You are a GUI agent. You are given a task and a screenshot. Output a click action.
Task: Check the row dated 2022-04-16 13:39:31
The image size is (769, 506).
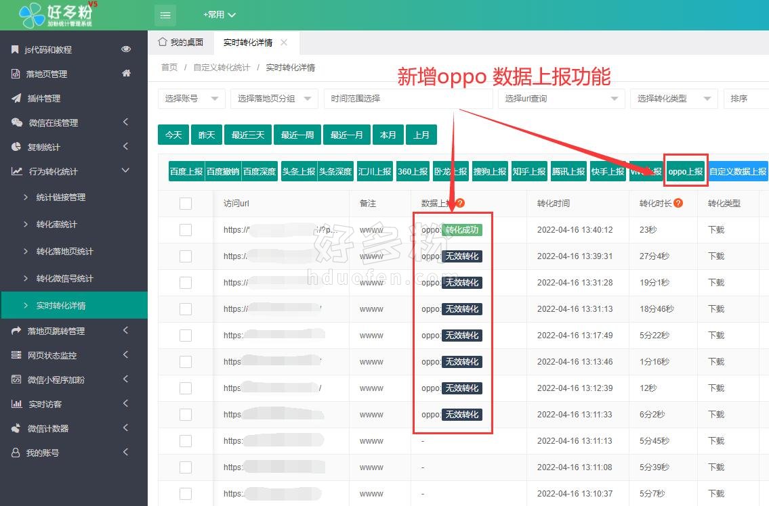[x=186, y=256]
